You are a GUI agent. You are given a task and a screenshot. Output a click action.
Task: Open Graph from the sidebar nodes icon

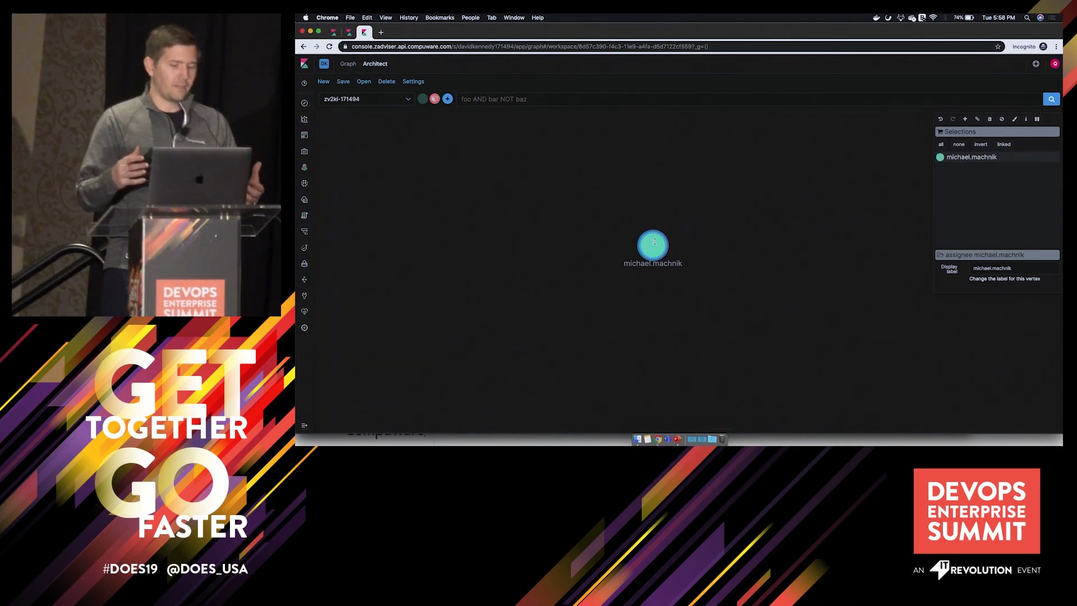pyautogui.click(x=304, y=279)
